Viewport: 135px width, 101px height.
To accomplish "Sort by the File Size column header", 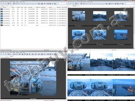I will pyautogui.click(x=13, y=7).
